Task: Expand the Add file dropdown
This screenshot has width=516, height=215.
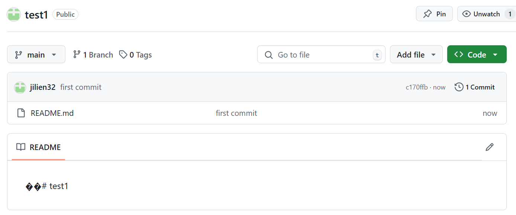Action: tap(416, 55)
